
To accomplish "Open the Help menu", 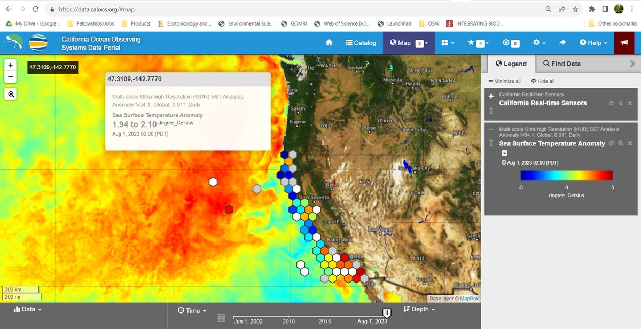I will 593,43.
